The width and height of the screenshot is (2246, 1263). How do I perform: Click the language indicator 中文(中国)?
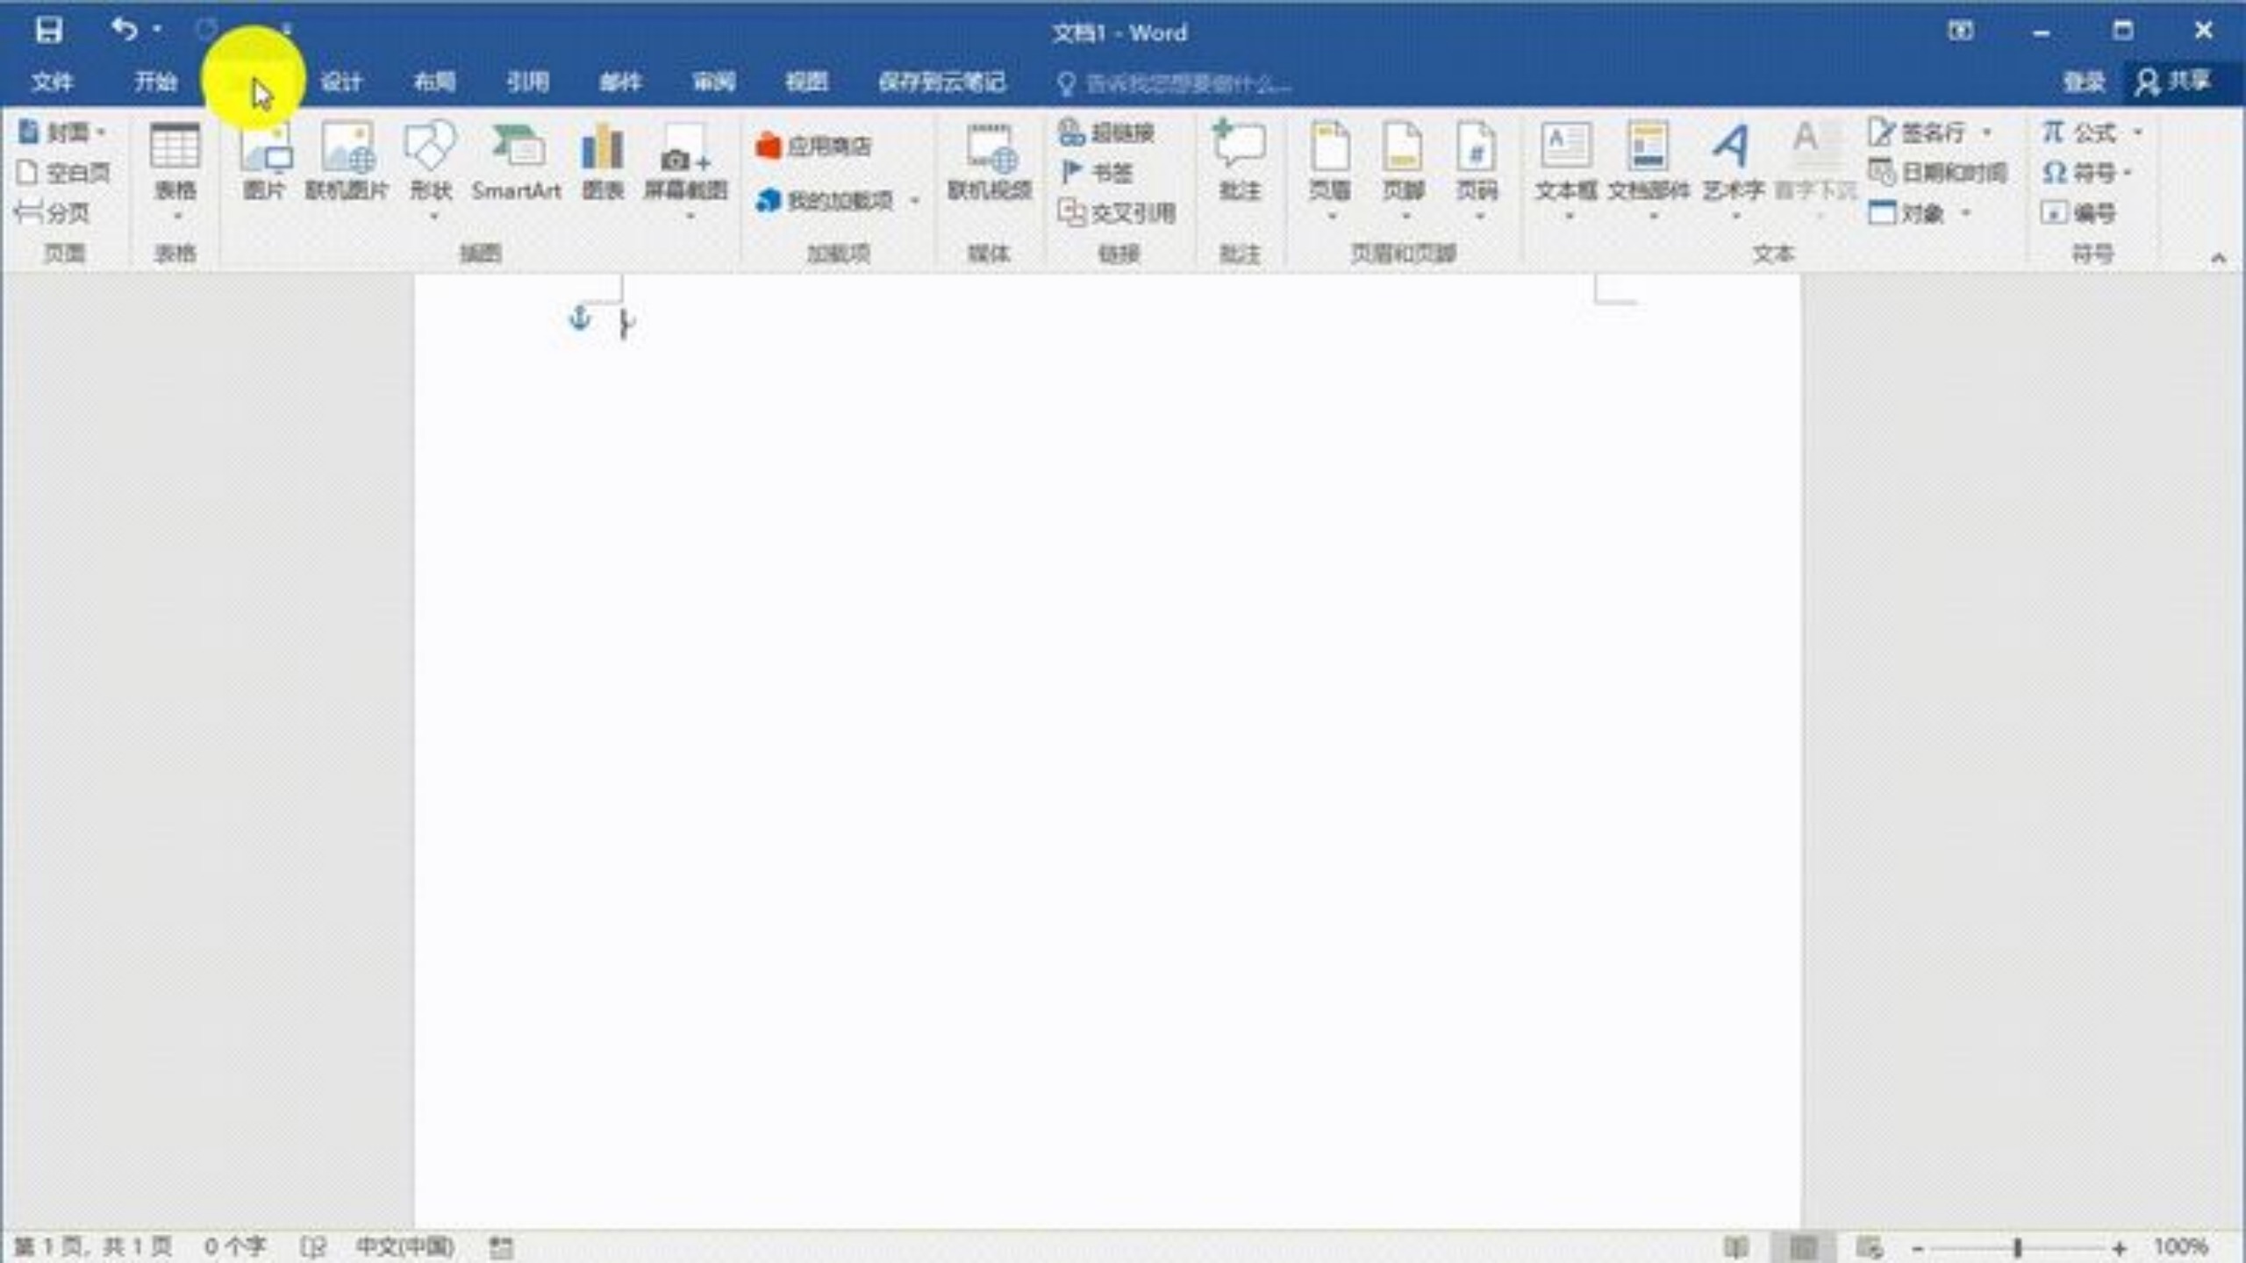[x=405, y=1246]
